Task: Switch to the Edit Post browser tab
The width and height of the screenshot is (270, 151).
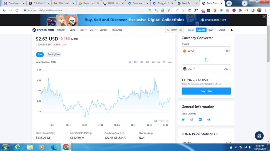Action: [39, 3]
